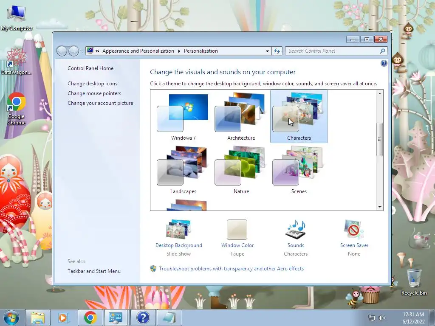Open Screen Saver settings icon
Viewport: 435px width, 326px height.
point(354,229)
